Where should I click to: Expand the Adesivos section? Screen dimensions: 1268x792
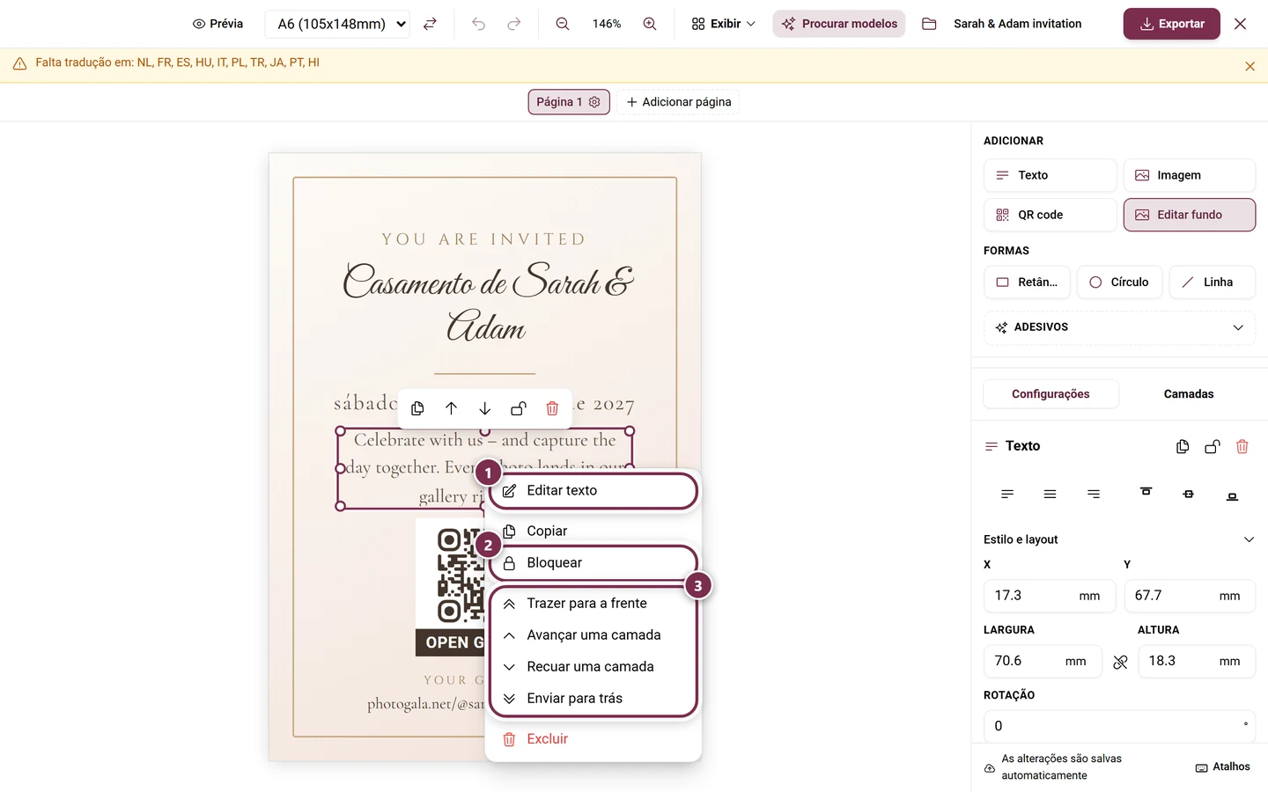pos(1119,327)
